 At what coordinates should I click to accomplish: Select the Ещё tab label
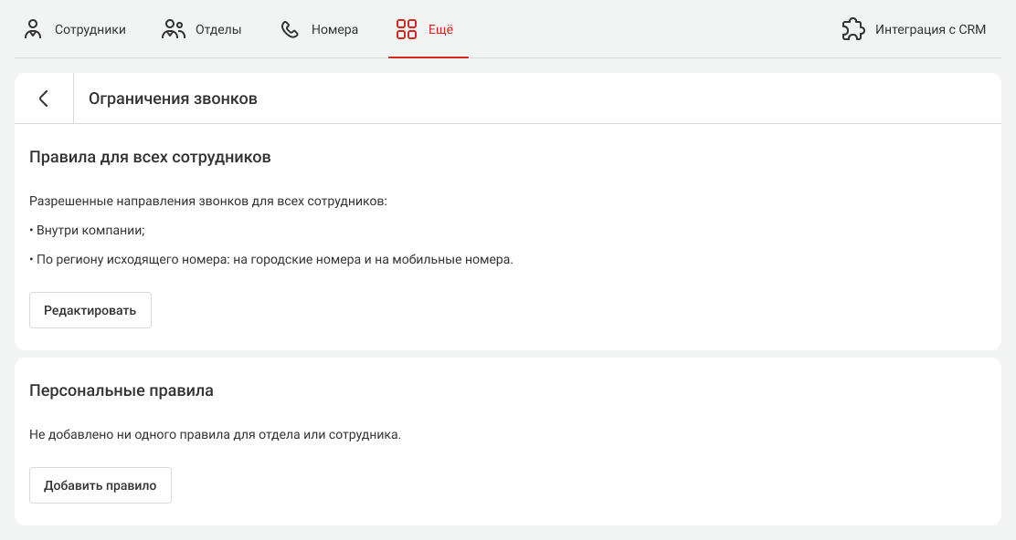click(x=440, y=29)
